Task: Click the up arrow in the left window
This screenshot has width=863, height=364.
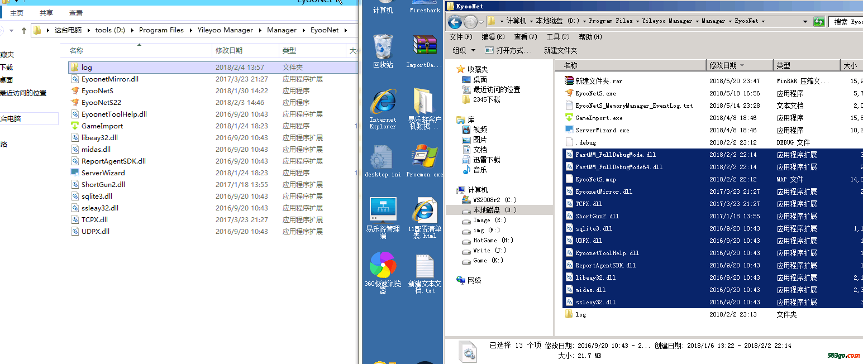Action: pos(23,30)
